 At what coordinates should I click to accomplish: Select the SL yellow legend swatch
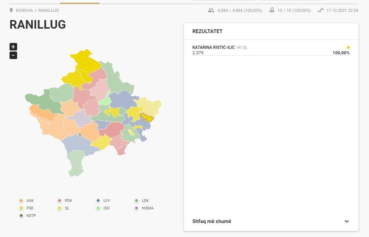pyautogui.click(x=59, y=208)
